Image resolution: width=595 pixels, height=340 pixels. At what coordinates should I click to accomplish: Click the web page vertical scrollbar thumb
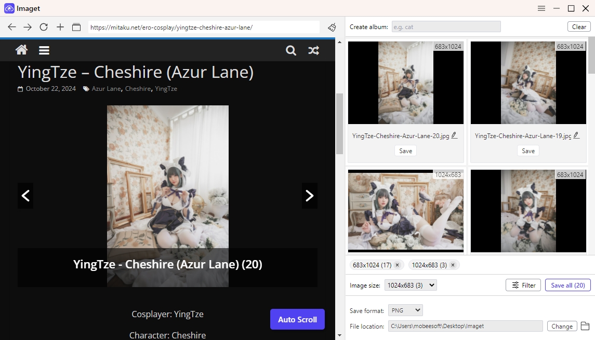pos(339,124)
